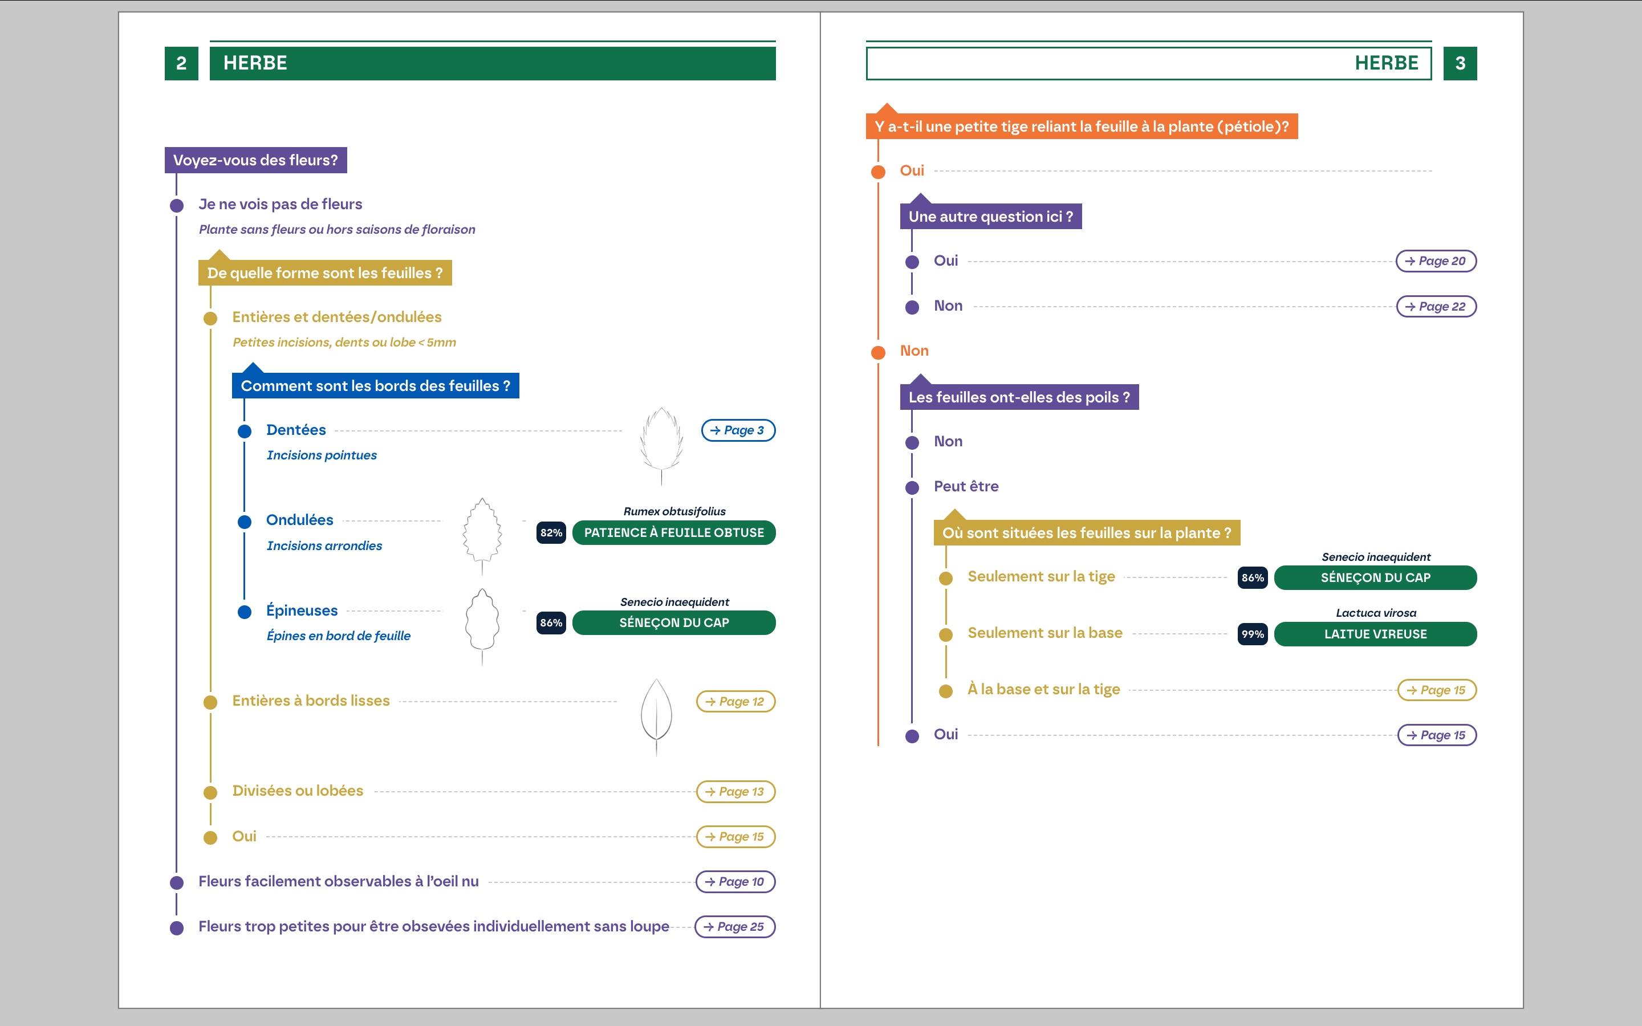Click the 99% confidence badge
Screen dimensions: 1642x1026
tap(1252, 634)
